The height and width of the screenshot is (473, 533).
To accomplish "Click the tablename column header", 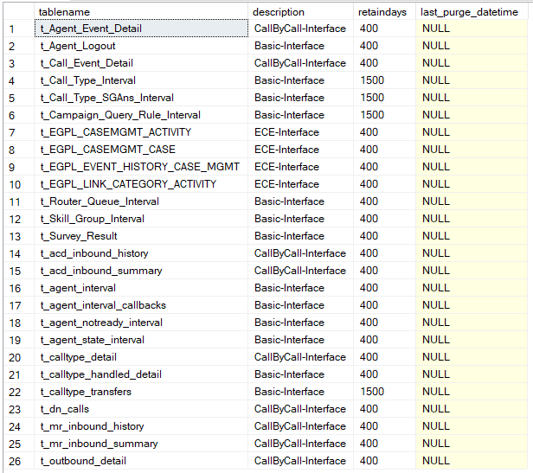I will [141, 12].
